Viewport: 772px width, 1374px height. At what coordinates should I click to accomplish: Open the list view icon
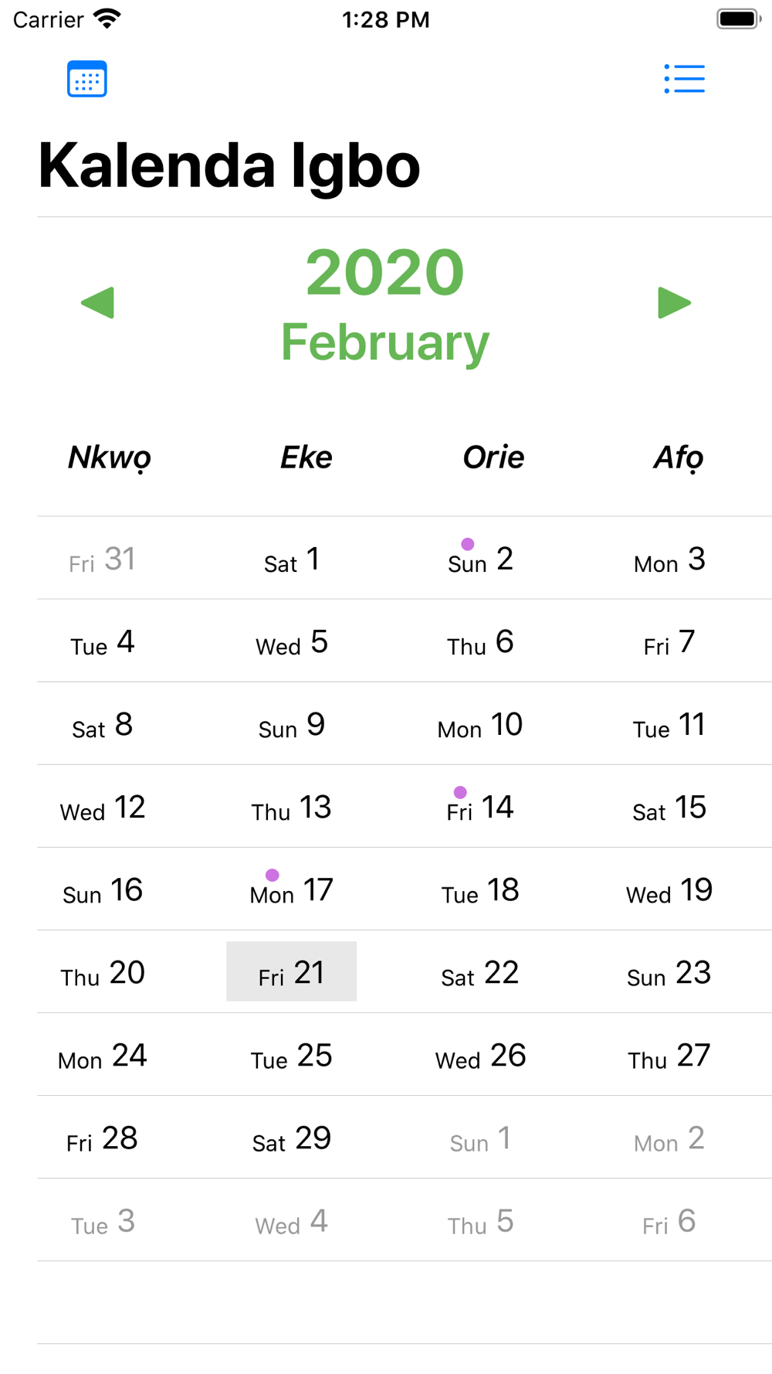pyautogui.click(x=684, y=79)
